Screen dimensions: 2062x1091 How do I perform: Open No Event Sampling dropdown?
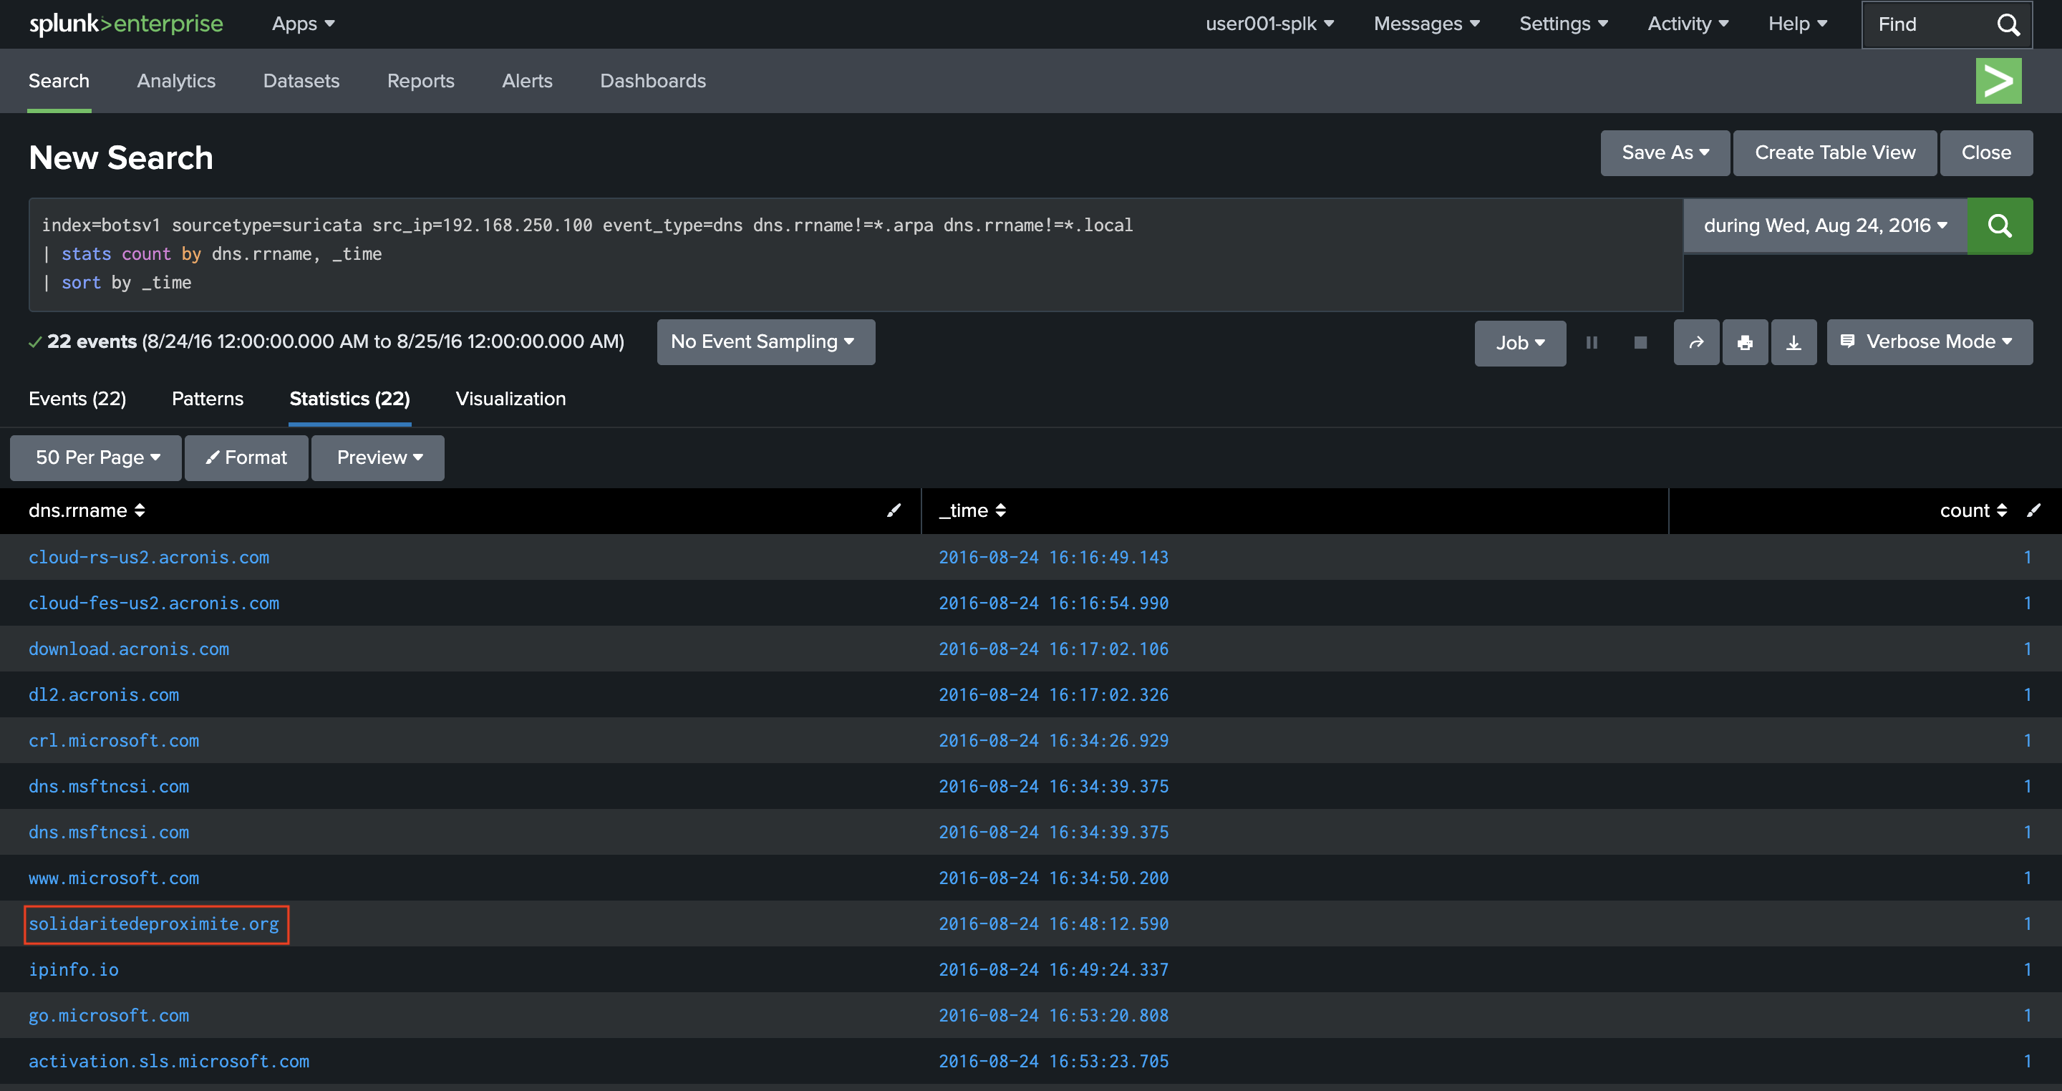[766, 341]
